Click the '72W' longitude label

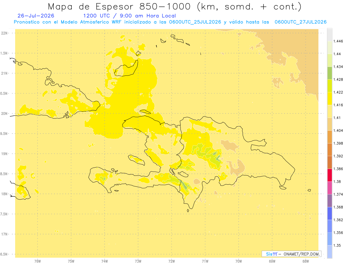[x=172, y=261]
